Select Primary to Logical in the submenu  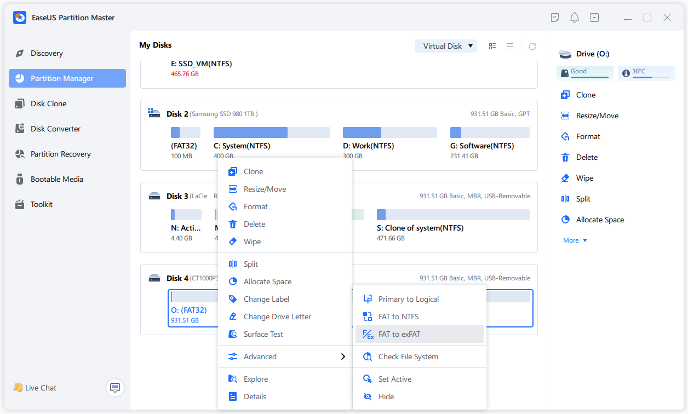pyautogui.click(x=420, y=299)
